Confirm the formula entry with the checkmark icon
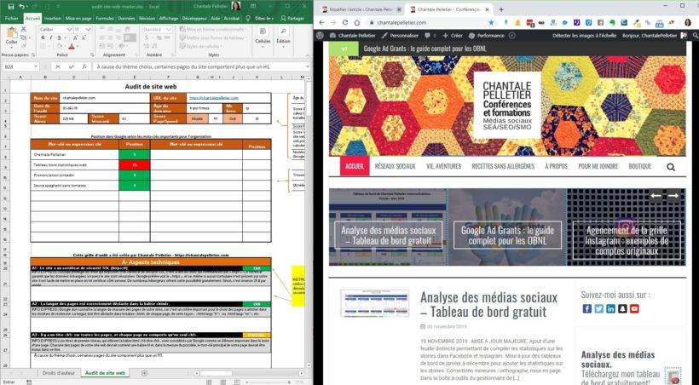Image resolution: width=699 pixels, height=385 pixels. click(72, 66)
